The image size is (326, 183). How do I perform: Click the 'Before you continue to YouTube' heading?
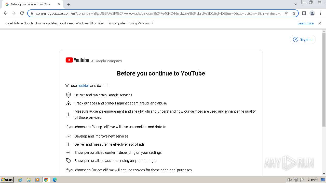click(161, 73)
